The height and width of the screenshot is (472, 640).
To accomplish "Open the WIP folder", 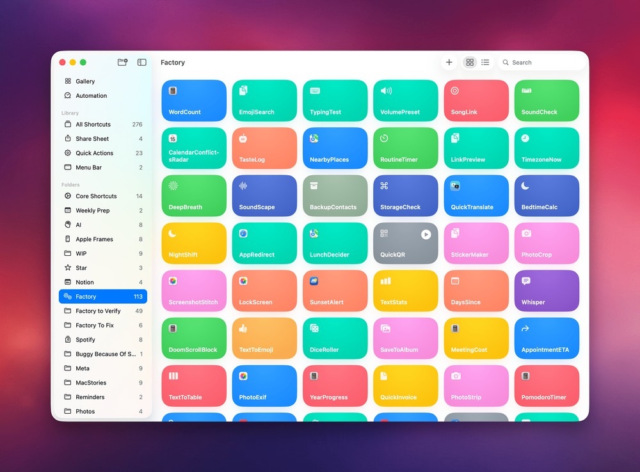I will [103, 253].
